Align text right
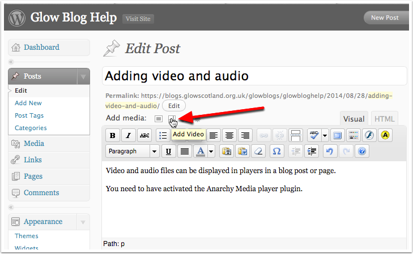413x254 pixels. (245, 135)
